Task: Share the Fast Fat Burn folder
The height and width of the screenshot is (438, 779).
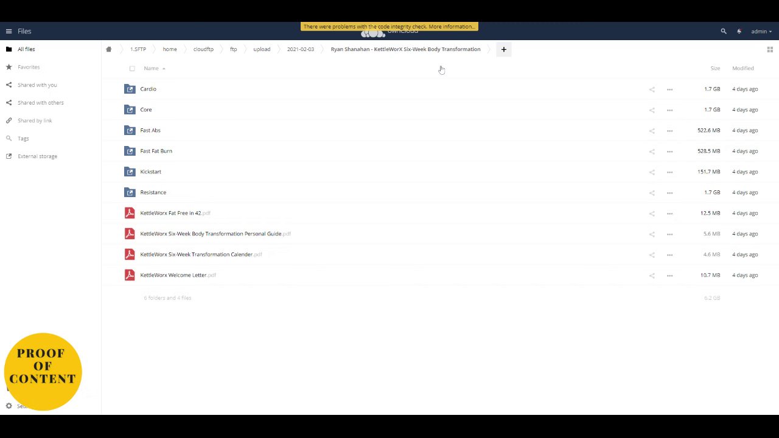Action: point(652,151)
